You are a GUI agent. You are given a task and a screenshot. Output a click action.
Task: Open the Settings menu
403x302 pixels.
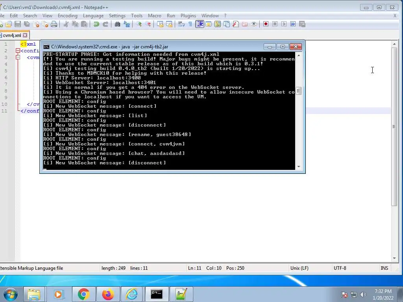(117, 16)
